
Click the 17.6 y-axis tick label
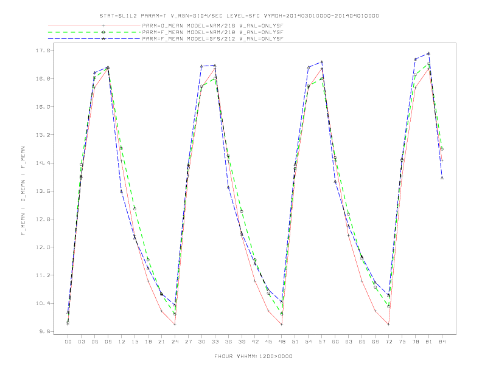coord(42,50)
